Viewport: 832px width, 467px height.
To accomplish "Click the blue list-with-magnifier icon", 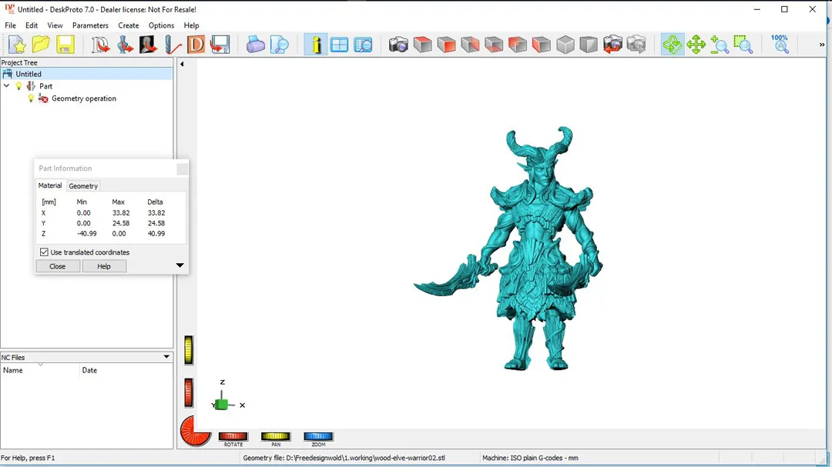I will [x=363, y=45].
